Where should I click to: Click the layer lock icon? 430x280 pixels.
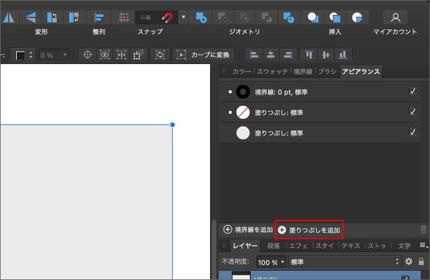click(x=421, y=262)
